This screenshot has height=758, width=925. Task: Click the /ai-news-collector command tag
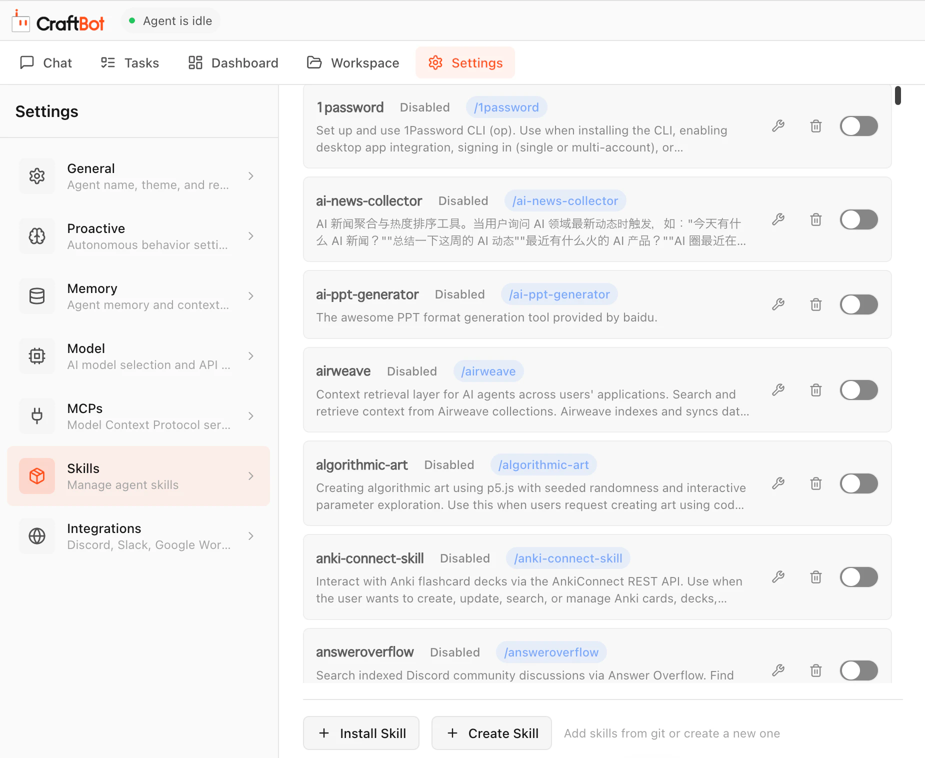point(565,201)
